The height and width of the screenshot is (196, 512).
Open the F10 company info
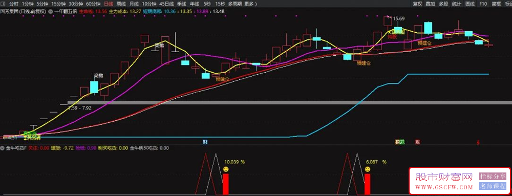(483, 4)
